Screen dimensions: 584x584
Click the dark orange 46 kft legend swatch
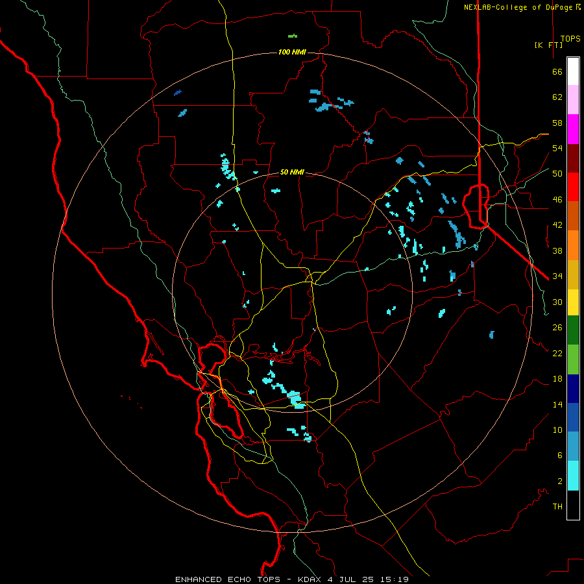(x=573, y=215)
